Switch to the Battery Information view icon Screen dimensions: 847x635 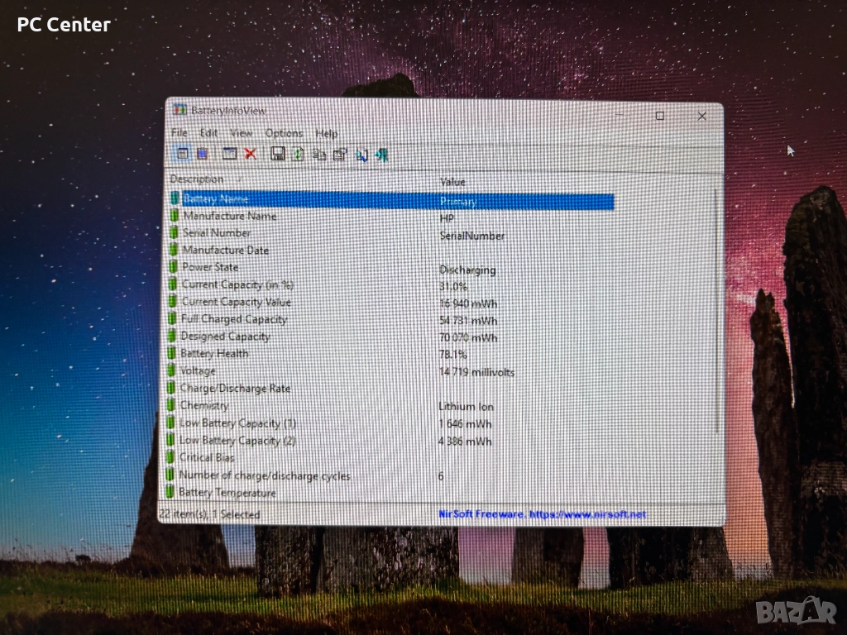pos(182,153)
